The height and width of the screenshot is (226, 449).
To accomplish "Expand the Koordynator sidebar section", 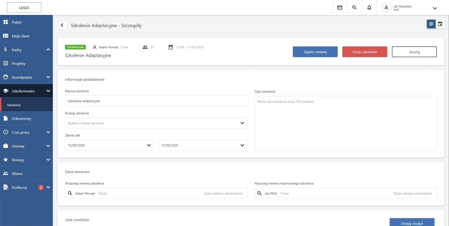I will tap(48, 77).
